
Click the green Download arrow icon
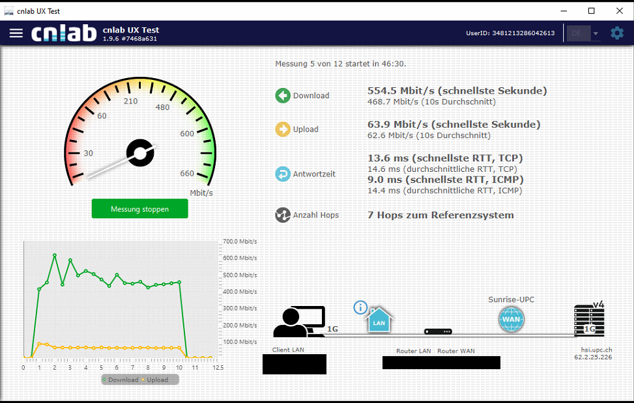282,96
